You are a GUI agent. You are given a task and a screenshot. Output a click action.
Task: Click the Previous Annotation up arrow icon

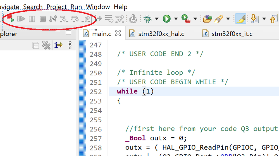274,19
